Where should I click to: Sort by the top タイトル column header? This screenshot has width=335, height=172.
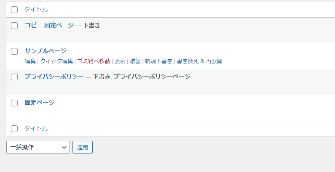pyautogui.click(x=36, y=10)
